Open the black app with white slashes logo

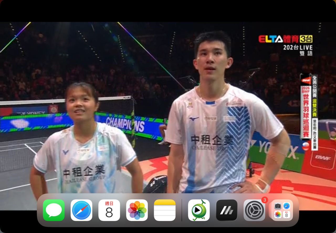tap(227, 210)
